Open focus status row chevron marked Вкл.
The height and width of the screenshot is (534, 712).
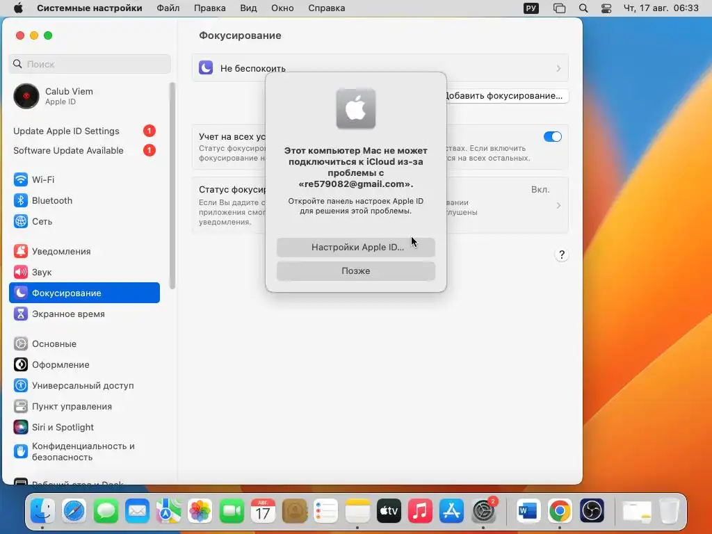pos(558,206)
